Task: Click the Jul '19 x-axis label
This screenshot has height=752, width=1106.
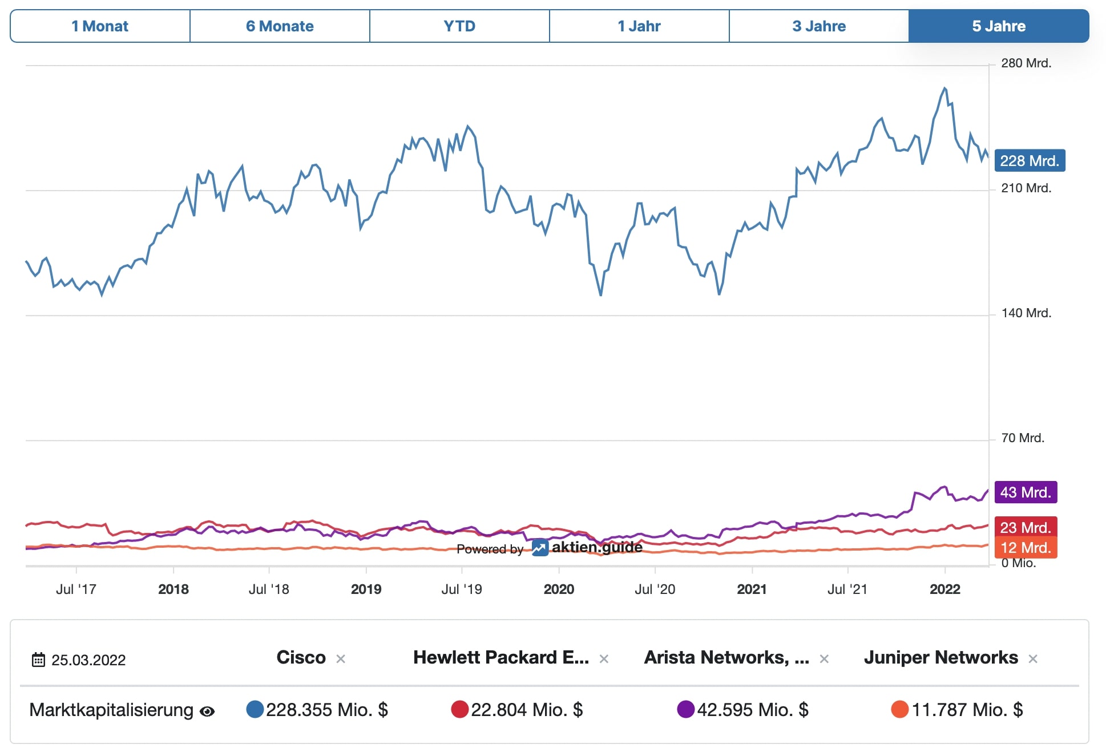Action: [x=462, y=589]
